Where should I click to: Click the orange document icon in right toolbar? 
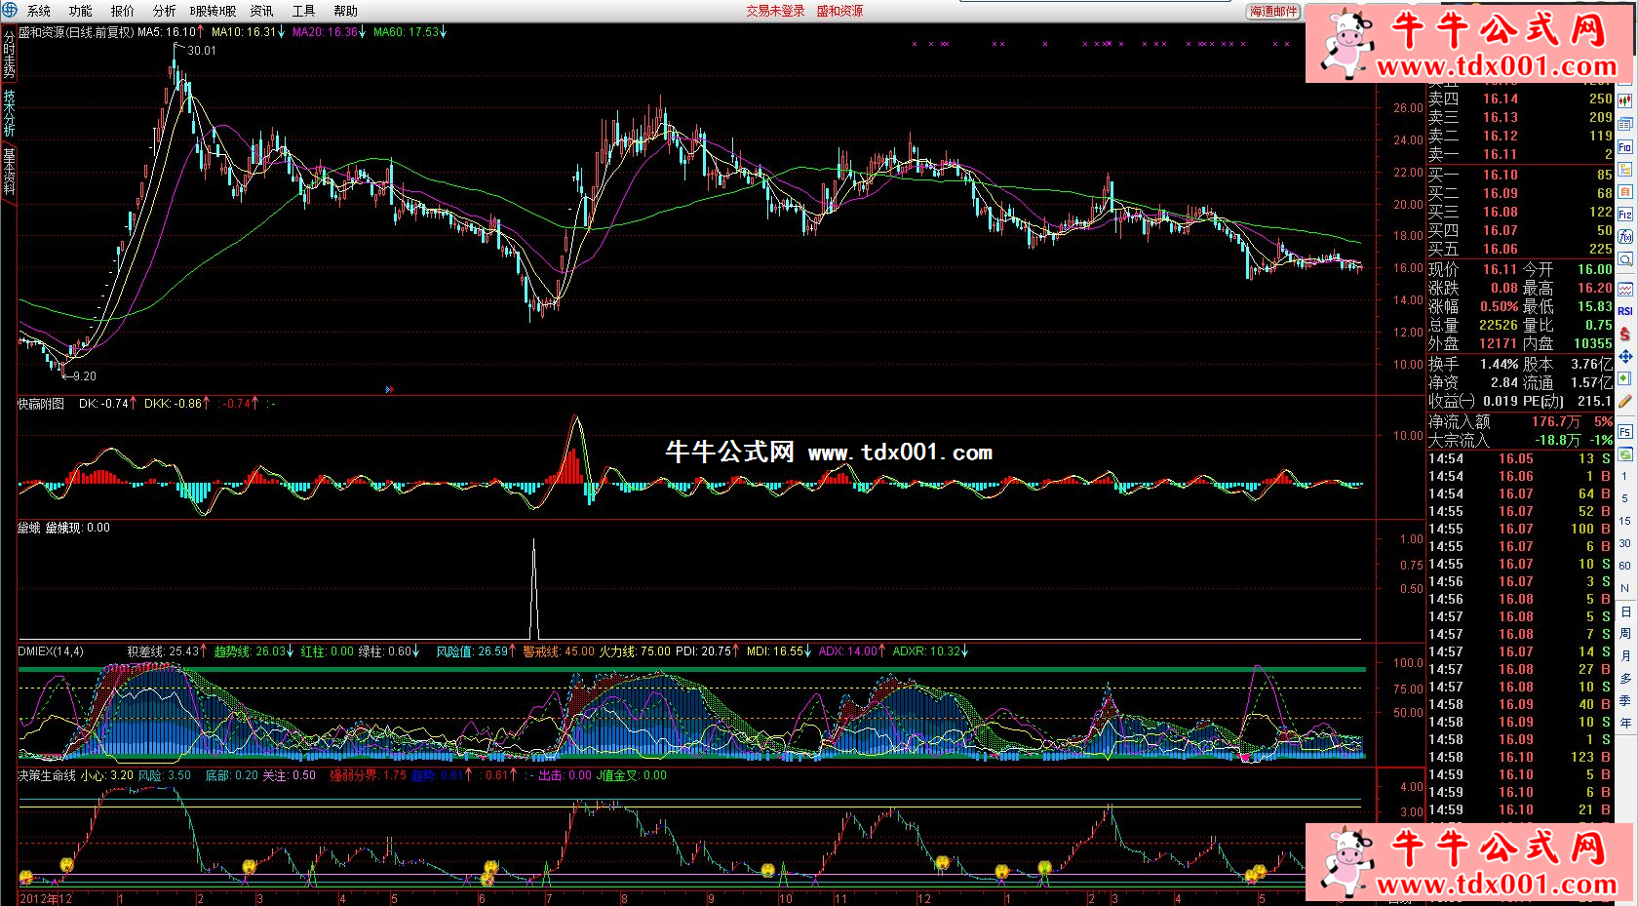coord(1625,192)
